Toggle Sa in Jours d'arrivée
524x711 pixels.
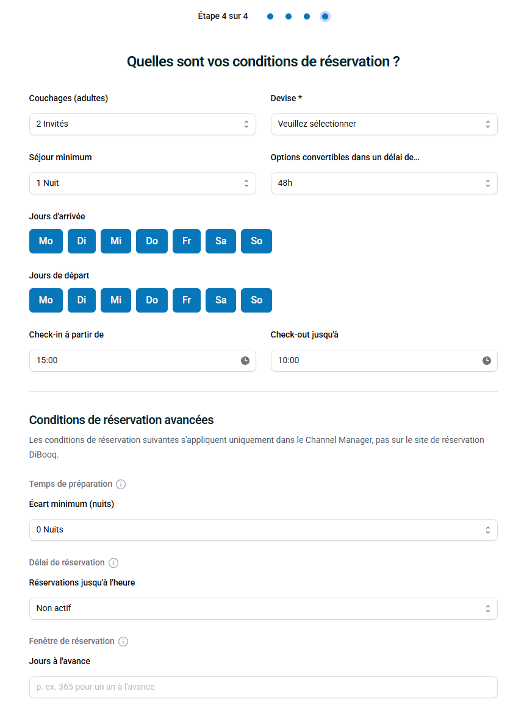[x=221, y=241]
